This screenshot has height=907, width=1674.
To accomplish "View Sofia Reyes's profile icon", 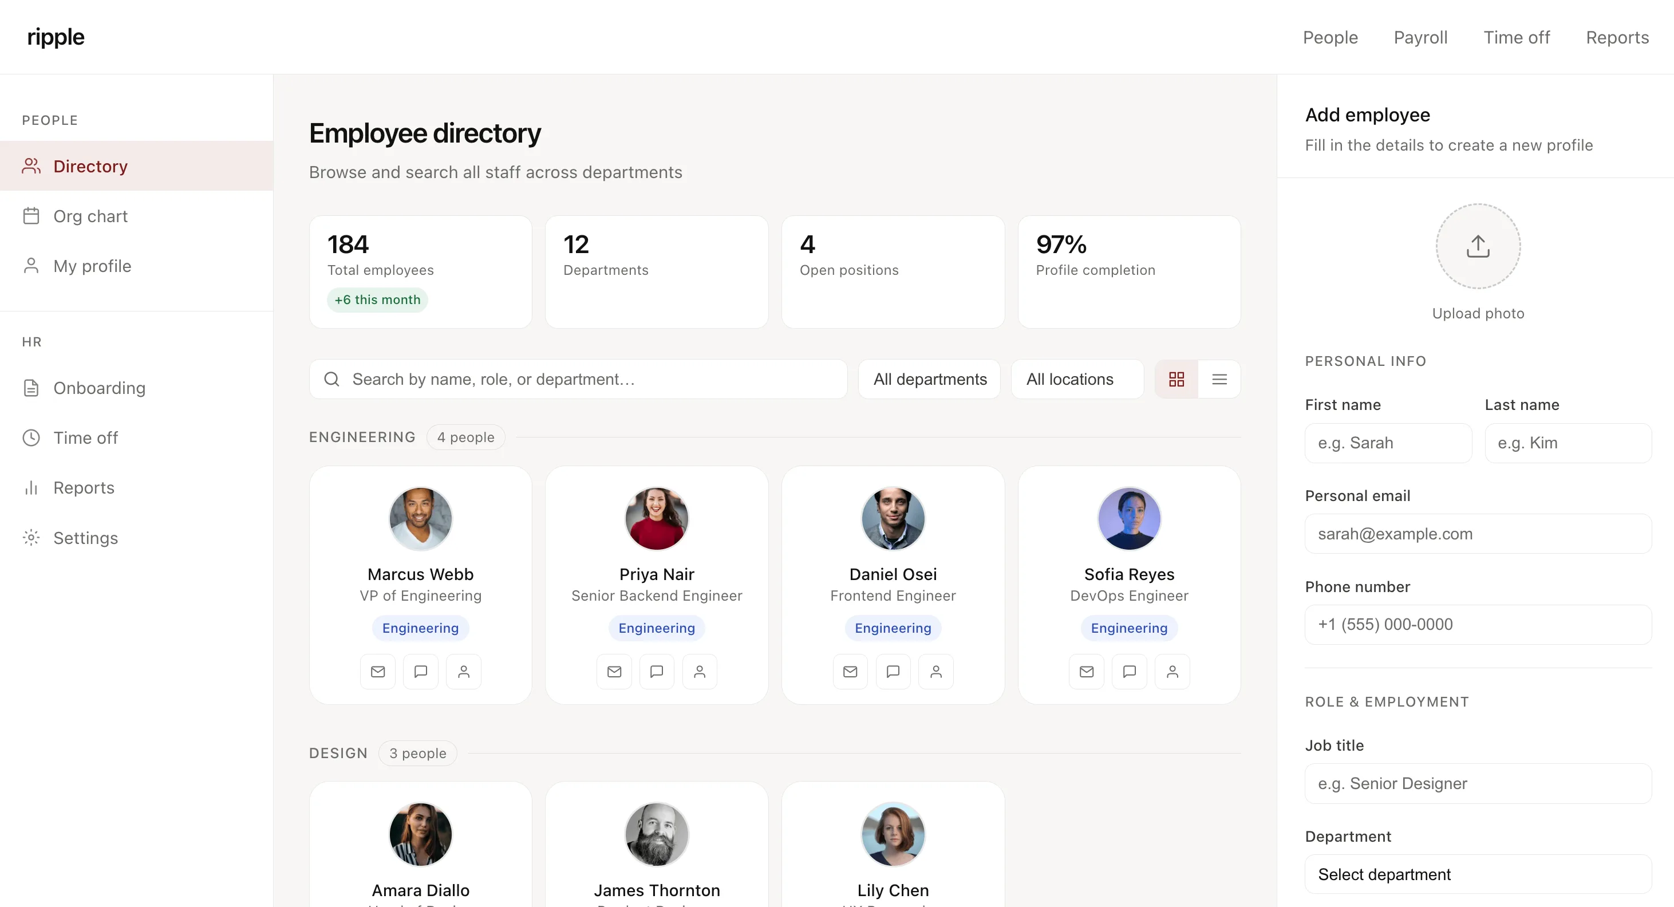I will pos(1172,671).
